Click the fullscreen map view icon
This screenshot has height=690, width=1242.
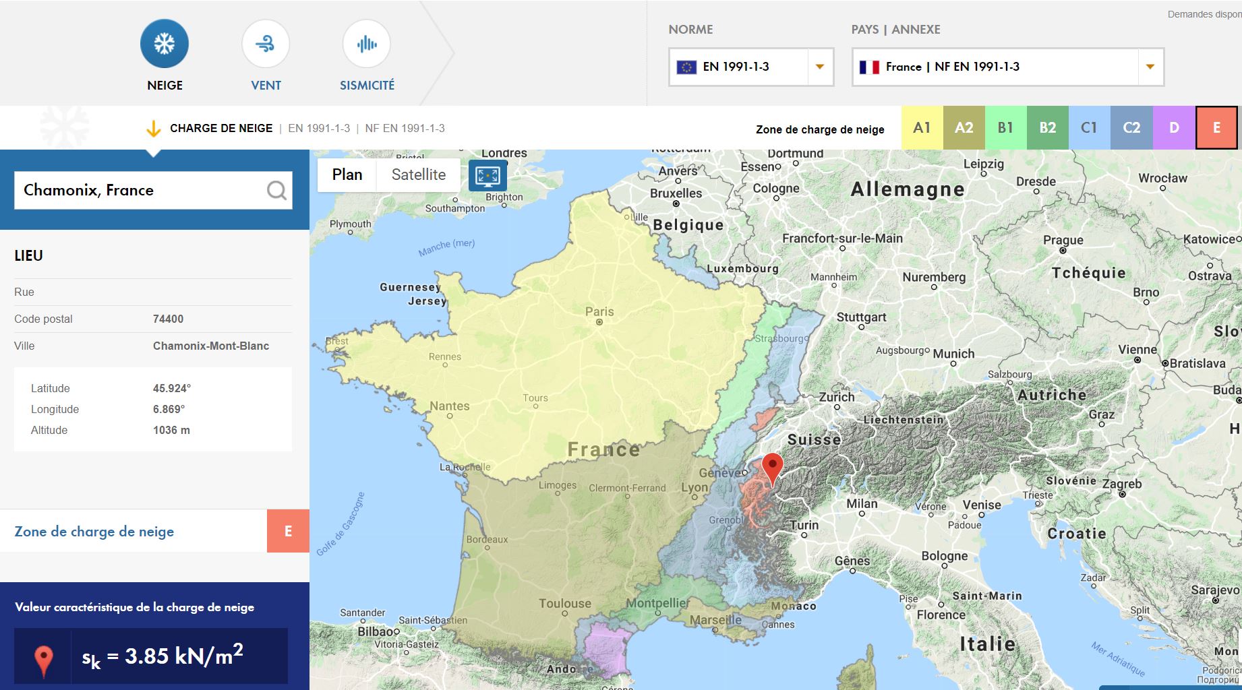(487, 175)
